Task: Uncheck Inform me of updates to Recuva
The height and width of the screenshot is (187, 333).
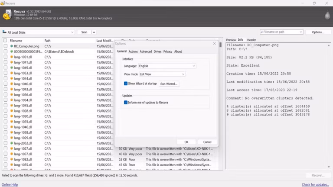Action: click(x=126, y=103)
